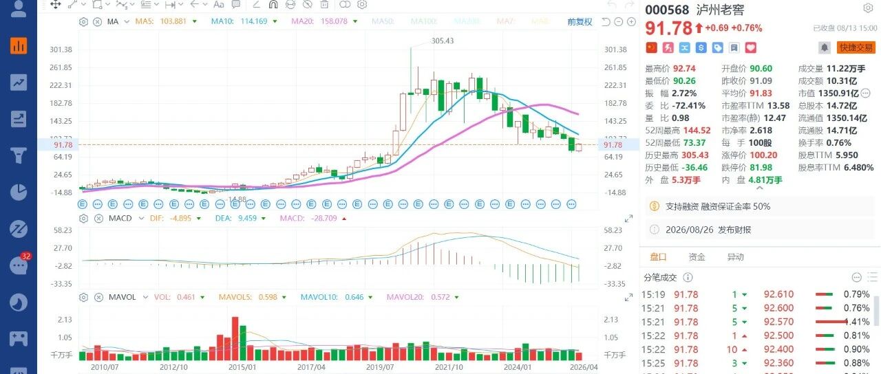Open the price alert bell icon
This screenshot has width=881, height=374.
[824, 47]
